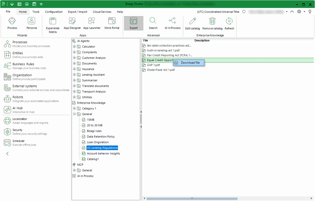Open Security settings in sidebar
Screen dimensions: 315x201
pyautogui.click(x=26, y=132)
